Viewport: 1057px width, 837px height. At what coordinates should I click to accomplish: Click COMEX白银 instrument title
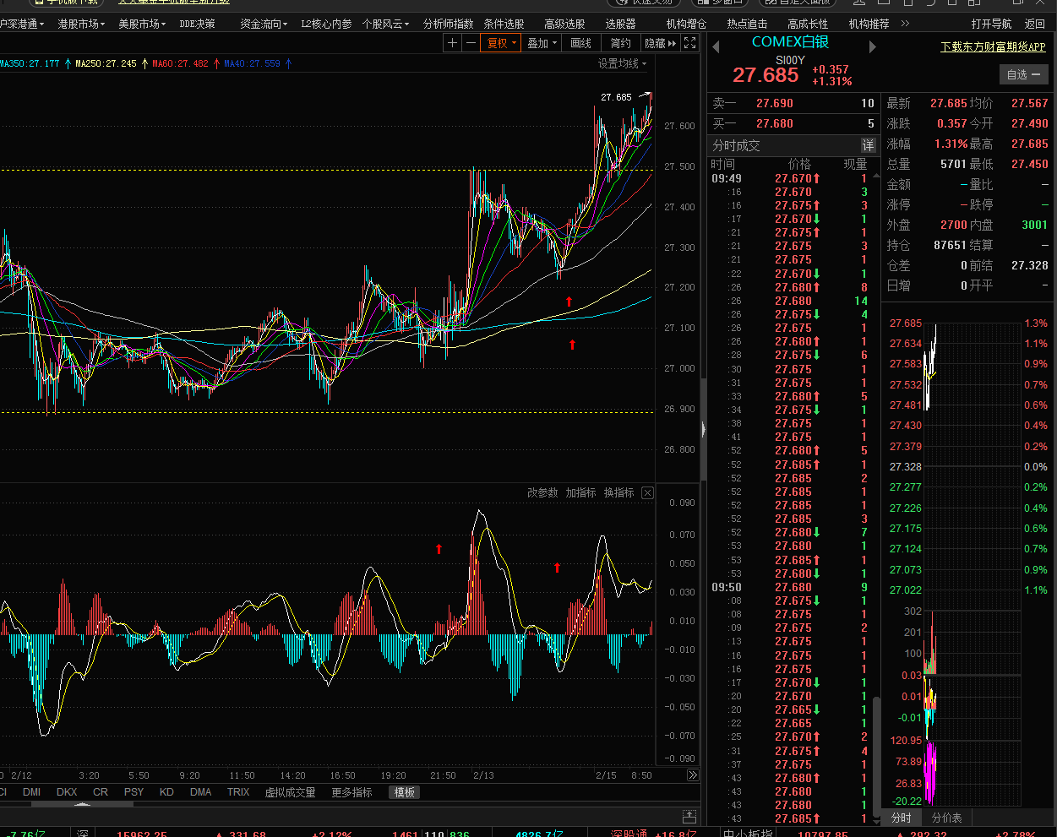790,41
